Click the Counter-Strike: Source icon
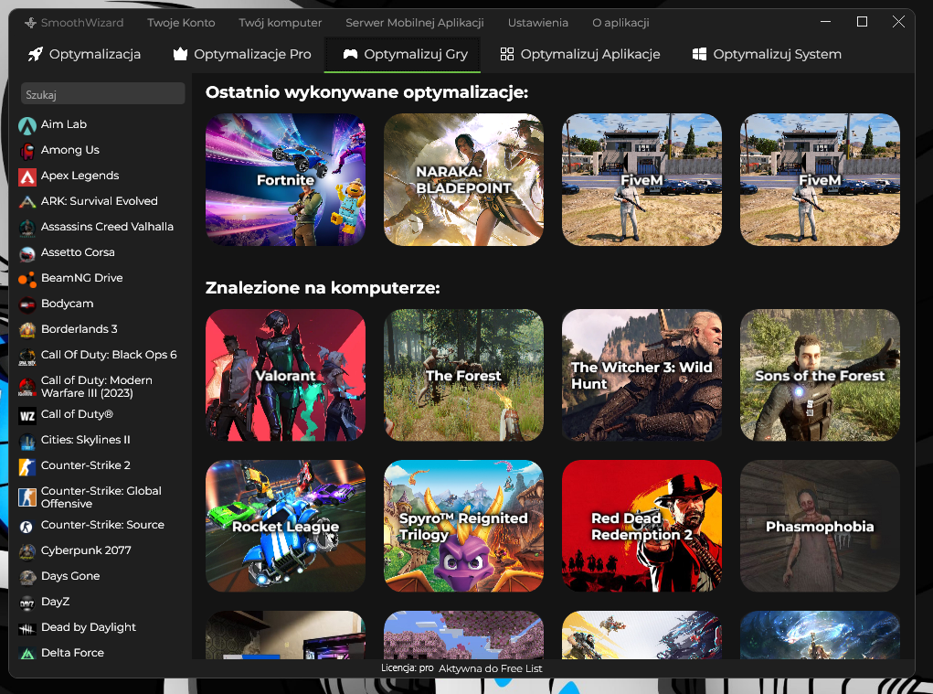This screenshot has width=933, height=694. tap(27, 526)
